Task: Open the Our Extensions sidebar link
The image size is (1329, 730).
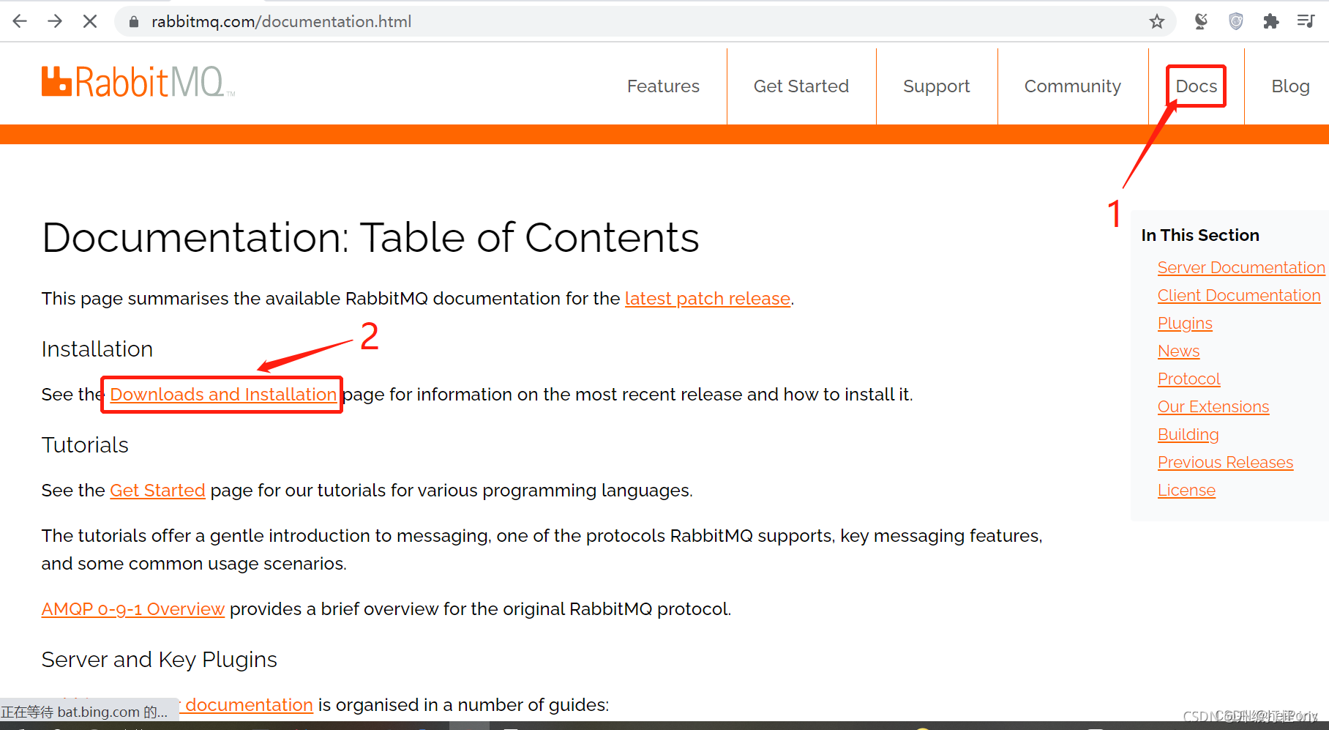Action: (1213, 407)
